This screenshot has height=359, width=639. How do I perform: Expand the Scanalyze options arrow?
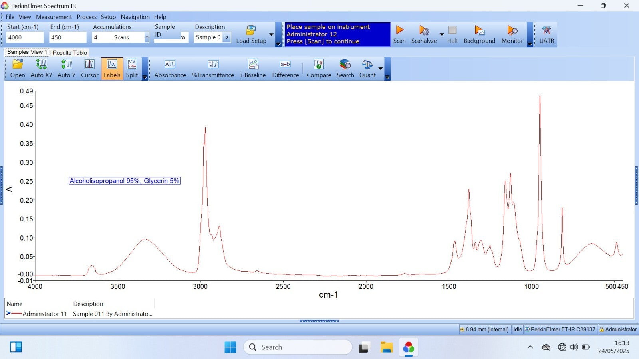pos(442,34)
